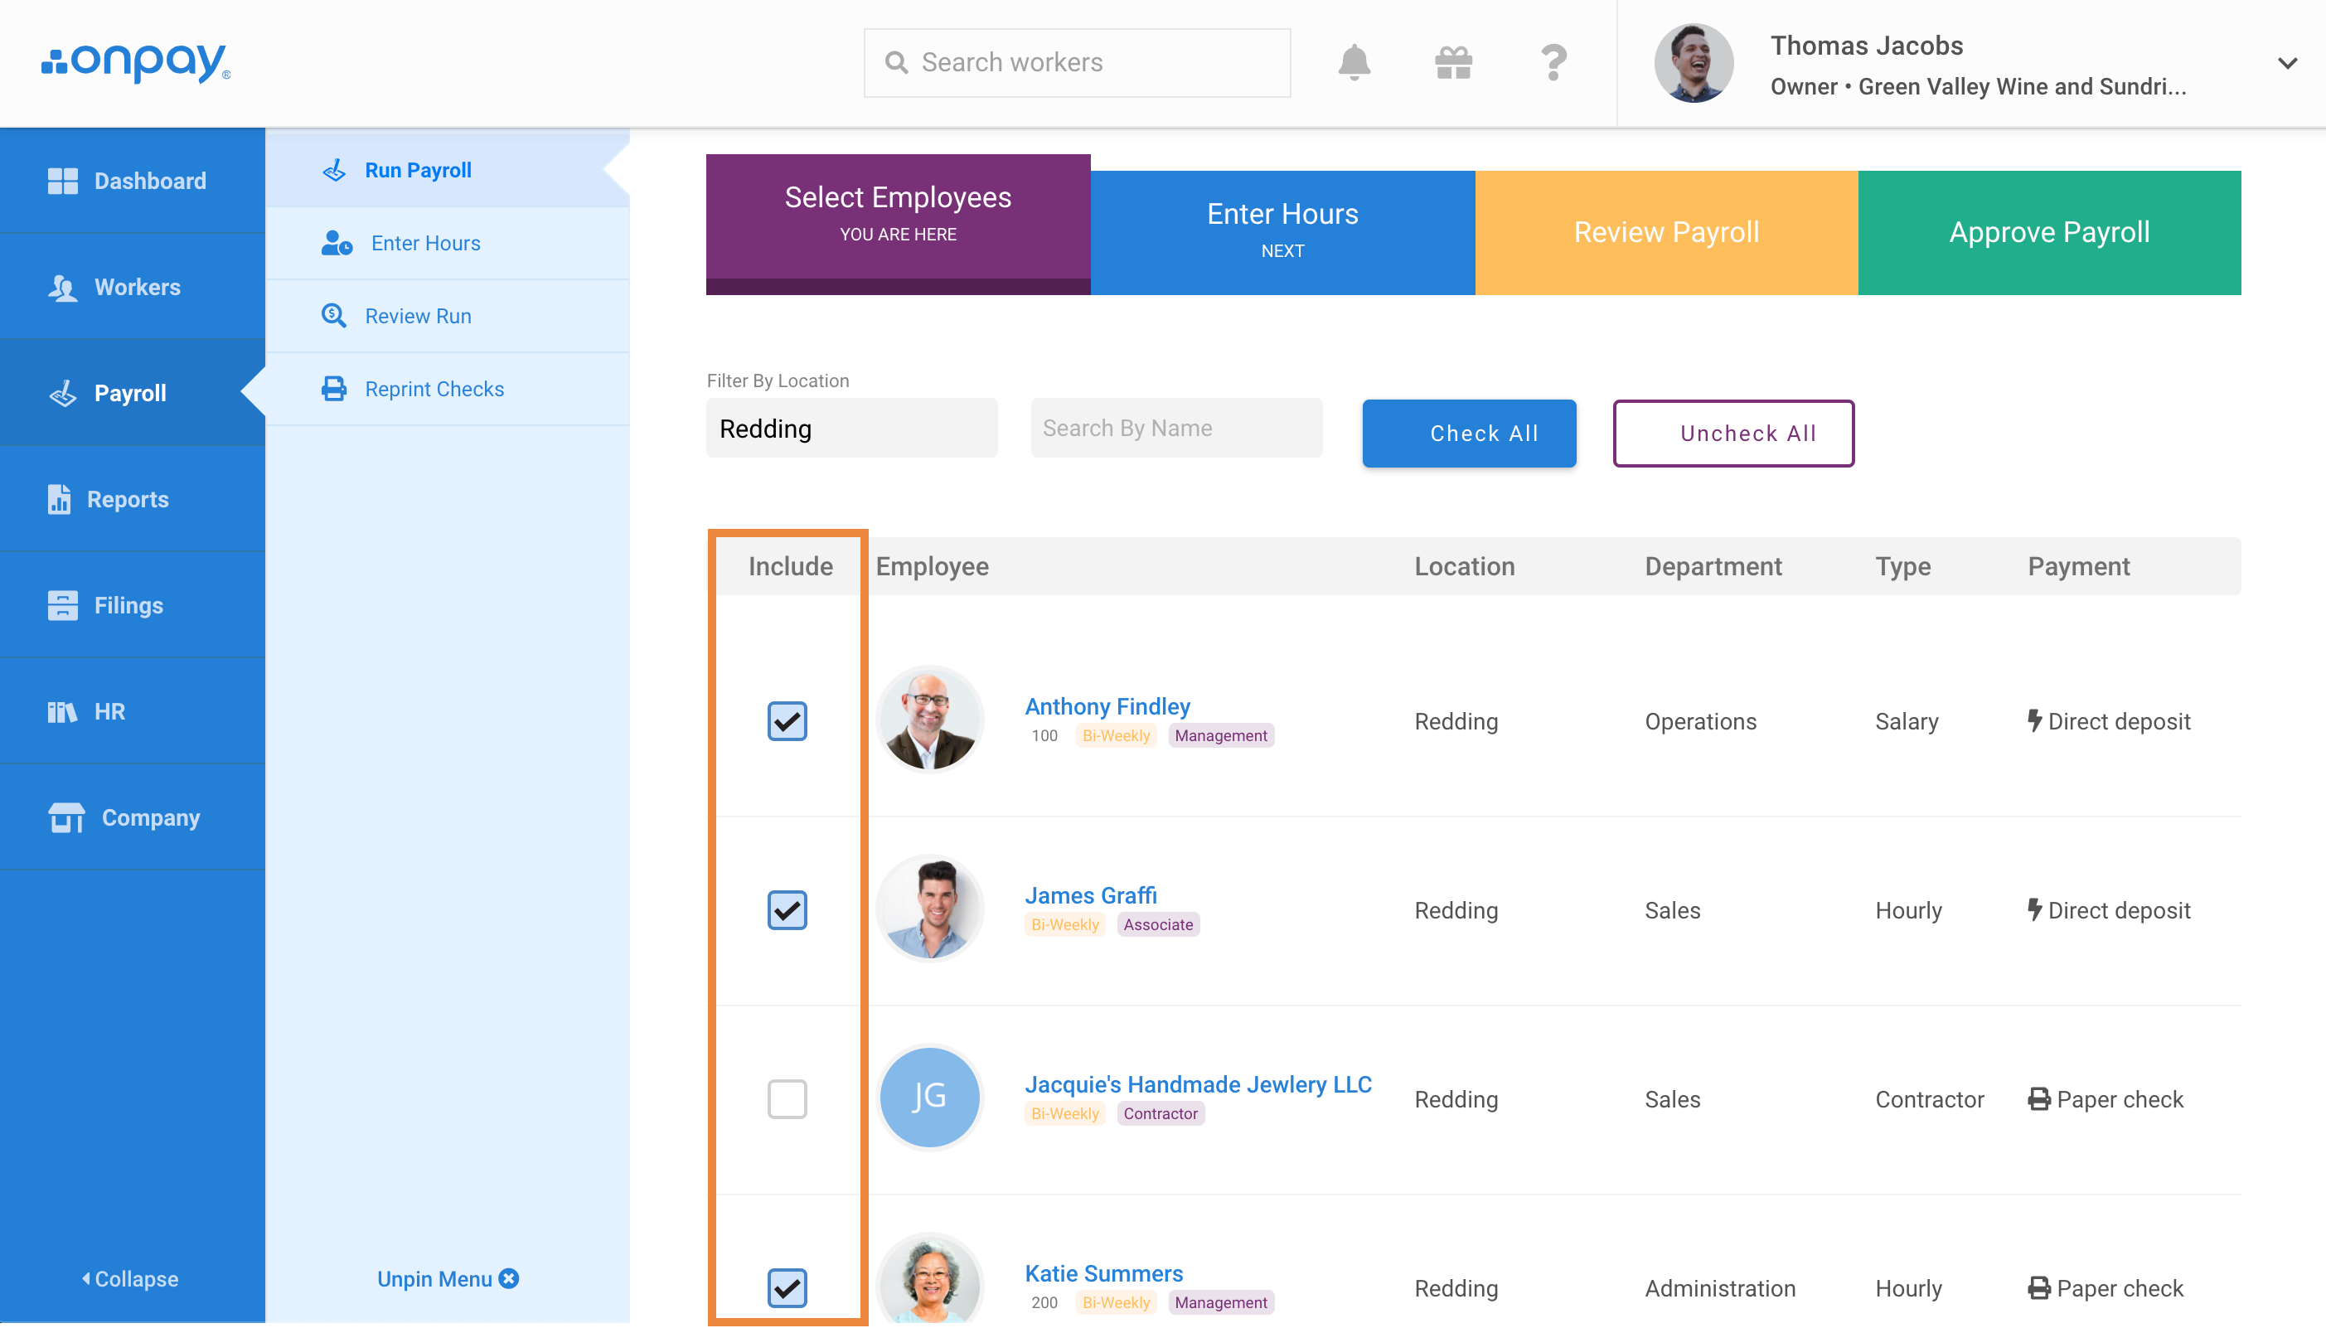This screenshot has width=2326, height=1328.
Task: Select the green Approve Payroll step block
Action: coord(2049,231)
